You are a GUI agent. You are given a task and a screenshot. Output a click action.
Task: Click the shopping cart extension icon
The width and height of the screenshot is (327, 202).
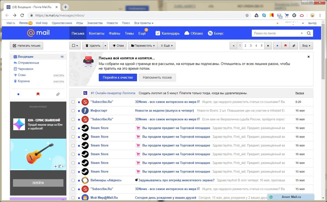(287, 15)
